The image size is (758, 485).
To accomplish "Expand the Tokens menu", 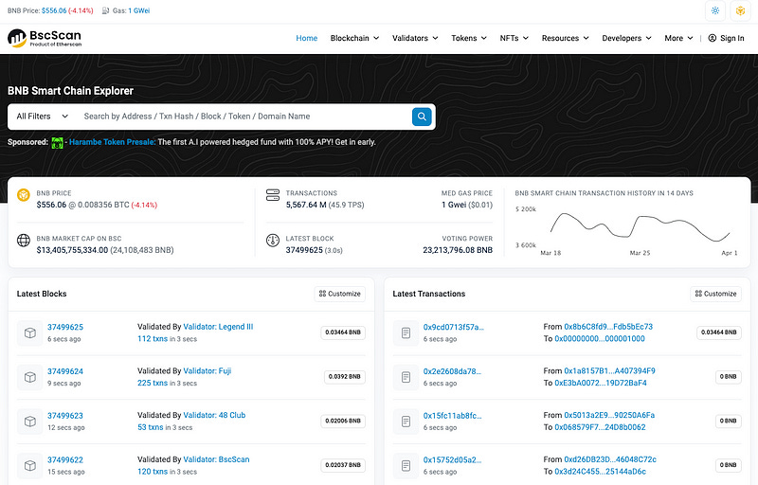I will tap(469, 38).
